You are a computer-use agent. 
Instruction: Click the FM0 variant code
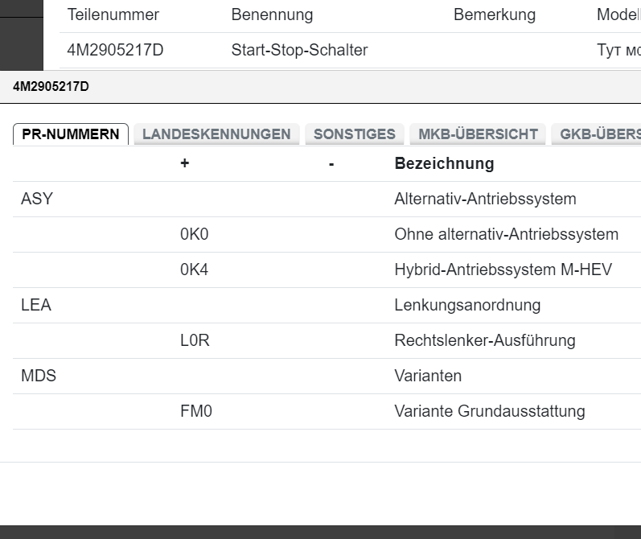pyautogui.click(x=196, y=411)
